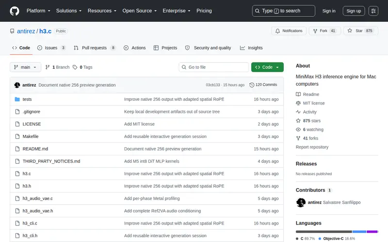Click the file icon beside .gitignore
The image size is (388, 242).
point(17,112)
